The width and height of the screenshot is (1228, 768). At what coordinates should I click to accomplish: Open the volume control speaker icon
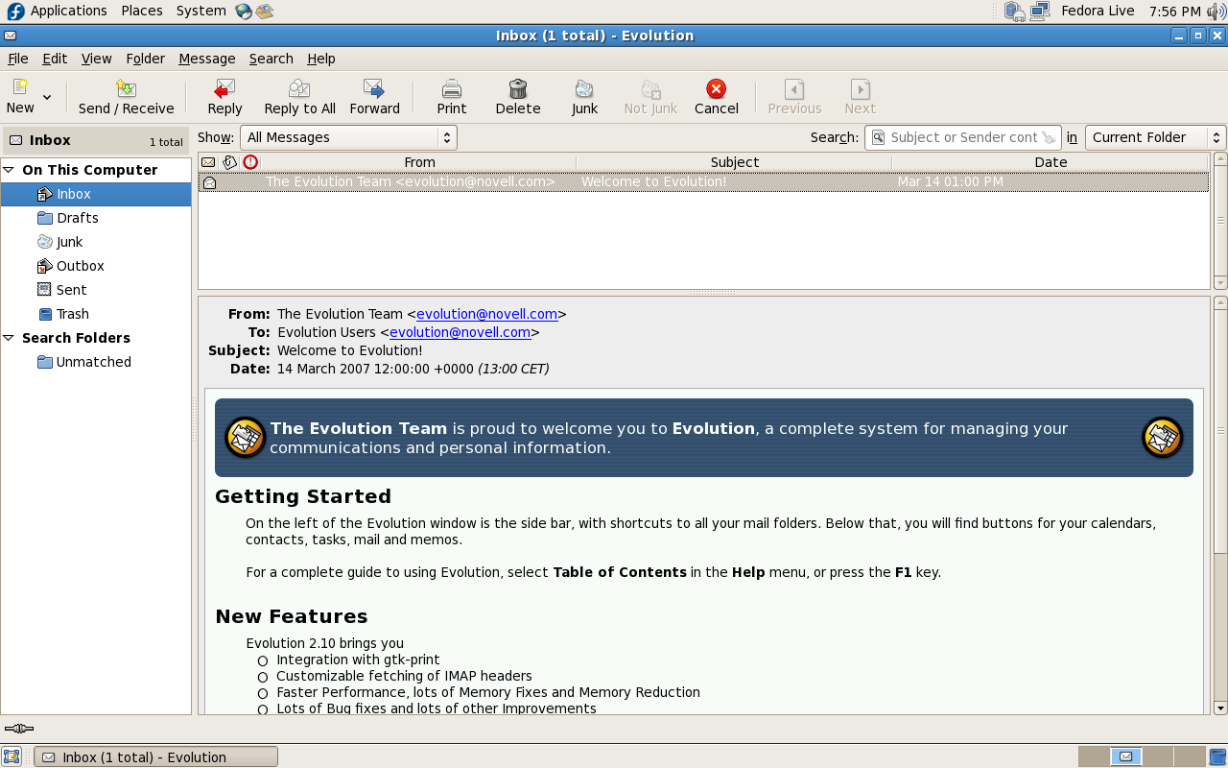coord(1216,12)
